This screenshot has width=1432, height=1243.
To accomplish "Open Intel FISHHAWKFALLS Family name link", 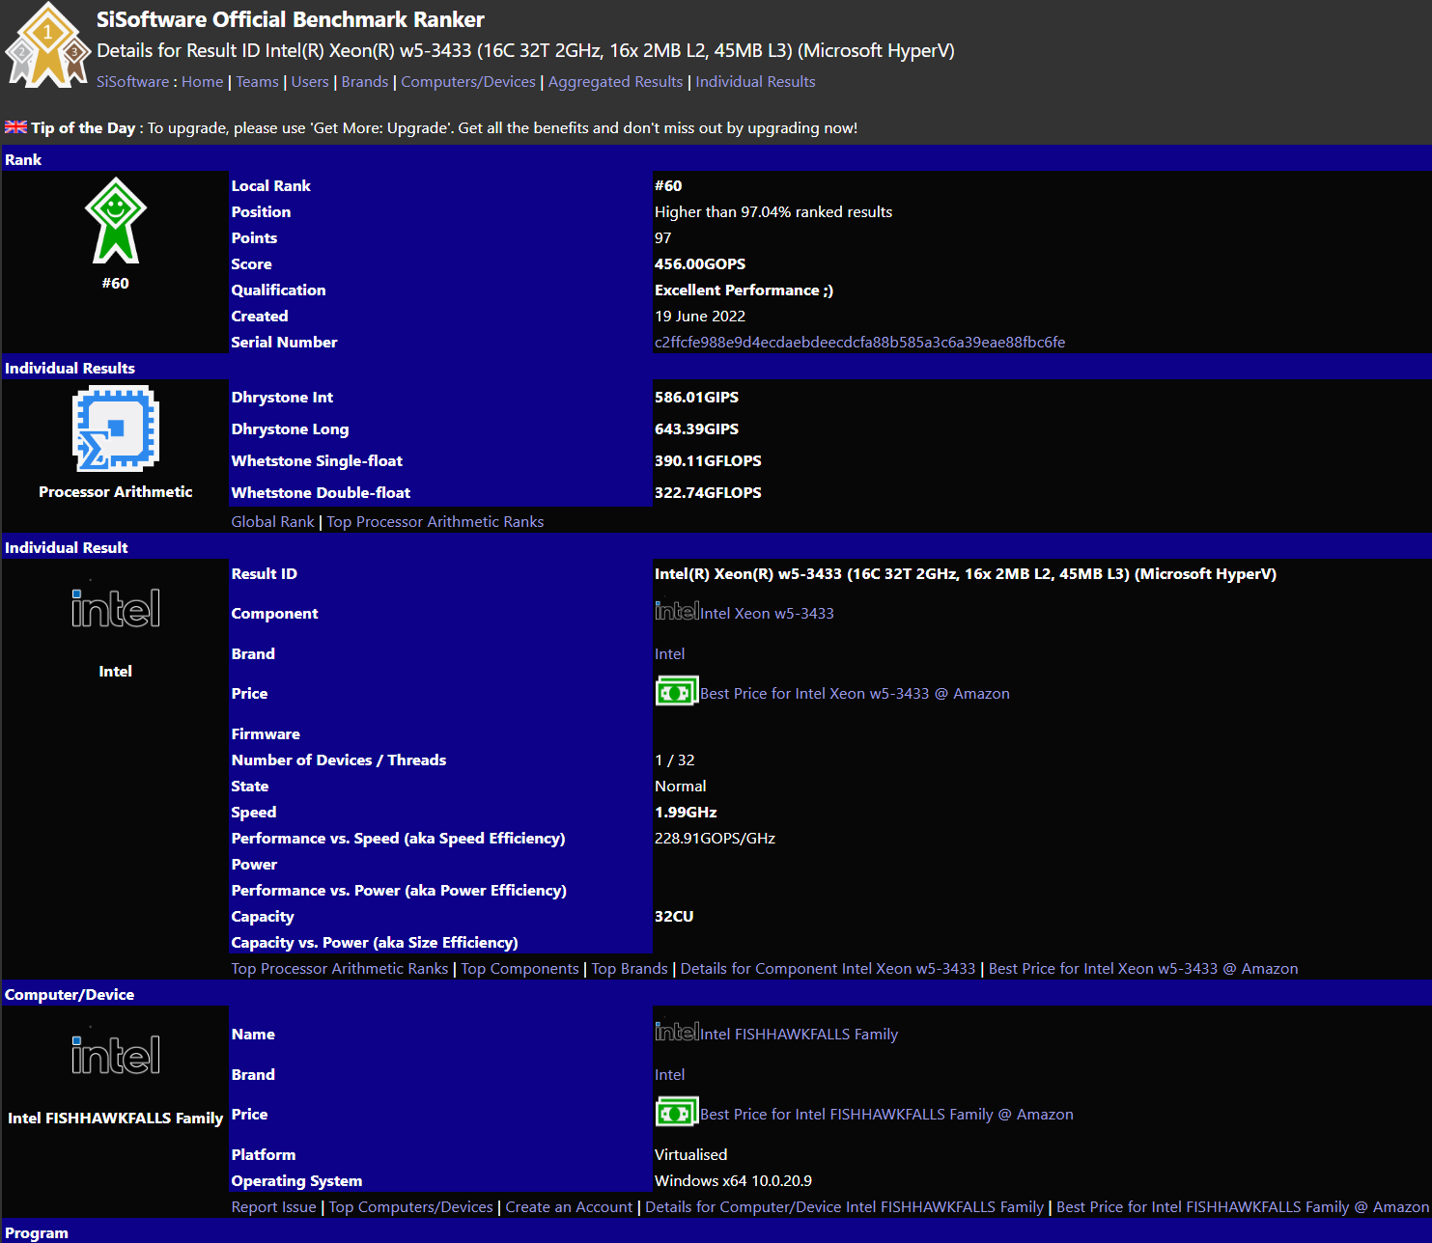I will pos(799,1035).
